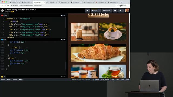Fork this pen
Viewport: 173px width, 97px height.
pyautogui.click(x=112, y=80)
